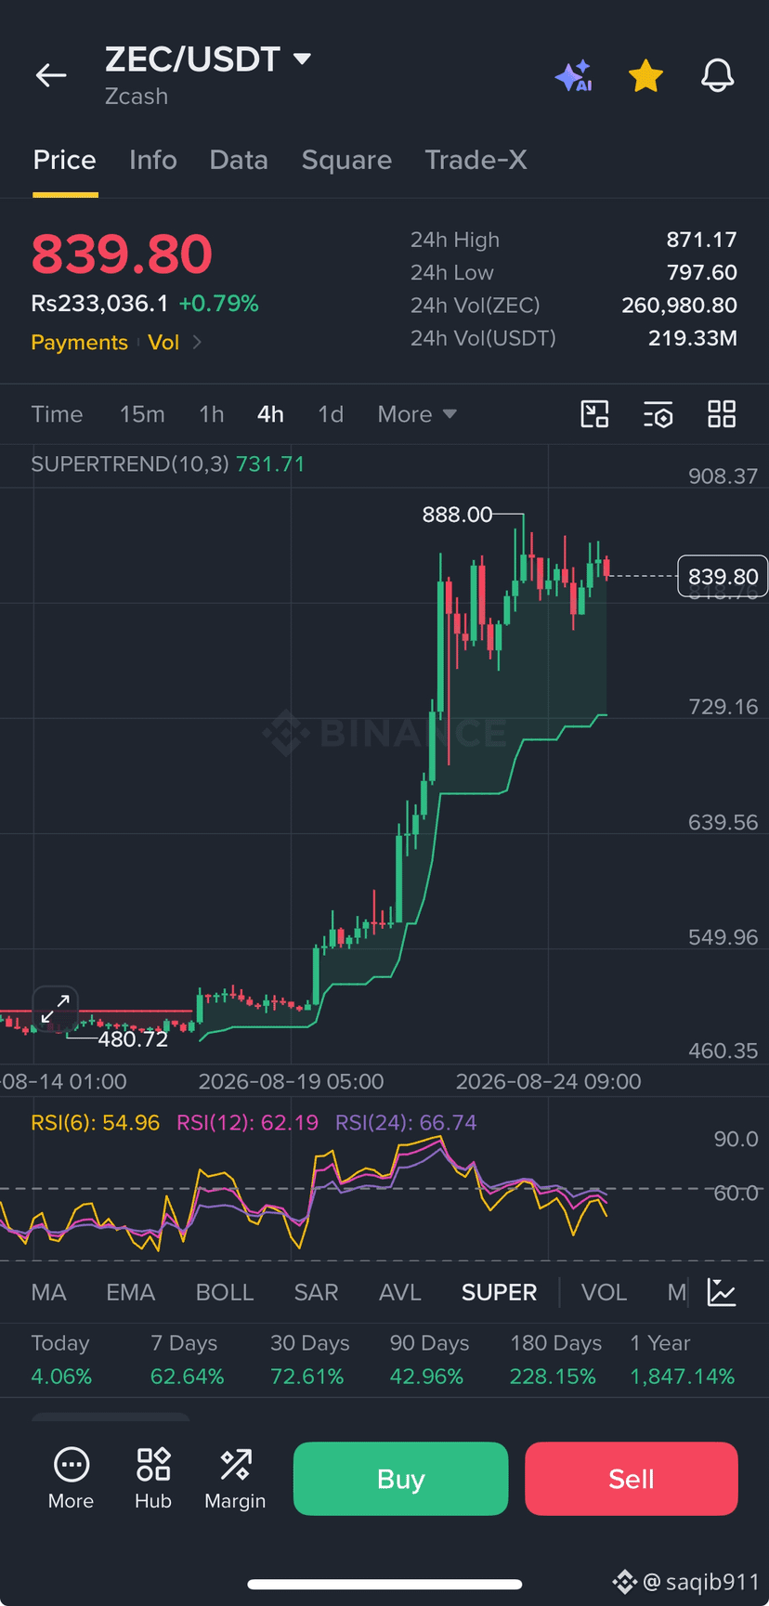Select the 1d chart interval
This screenshot has height=1606, width=769.
point(331,414)
